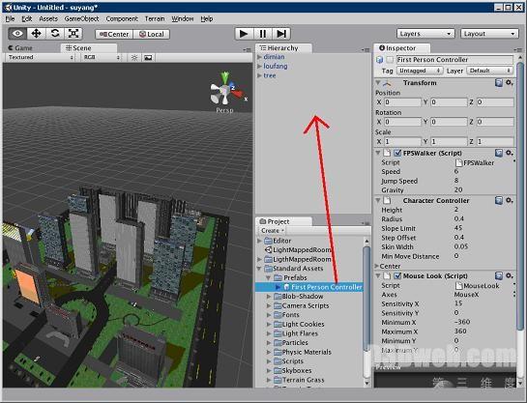Select the Rotate tool in toolbar

(x=55, y=33)
